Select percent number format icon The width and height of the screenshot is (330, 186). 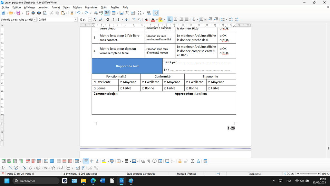(x=149, y=161)
